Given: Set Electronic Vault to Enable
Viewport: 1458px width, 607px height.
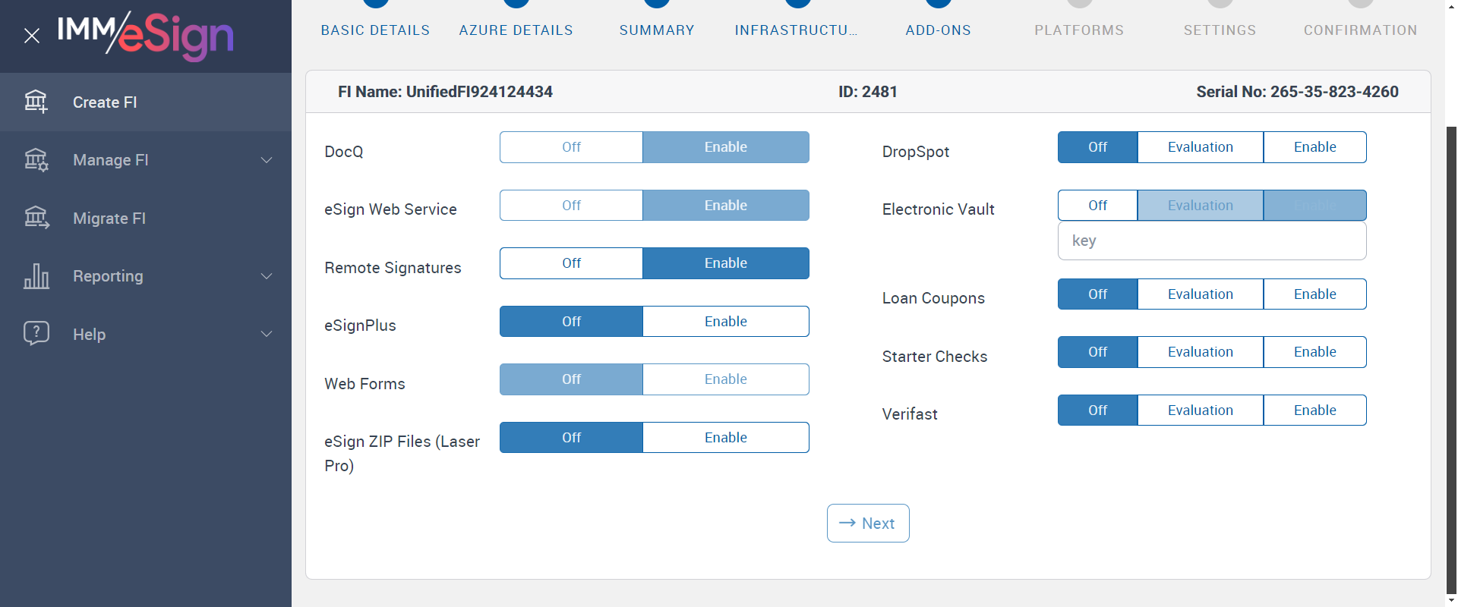Looking at the screenshot, I should click(1315, 206).
